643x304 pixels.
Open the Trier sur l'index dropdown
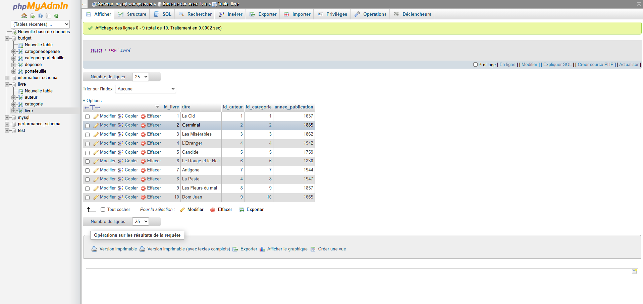click(145, 89)
